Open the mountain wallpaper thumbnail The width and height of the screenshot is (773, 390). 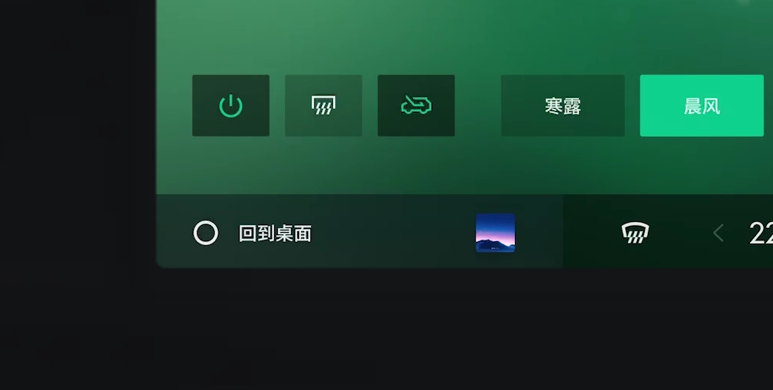pos(496,233)
